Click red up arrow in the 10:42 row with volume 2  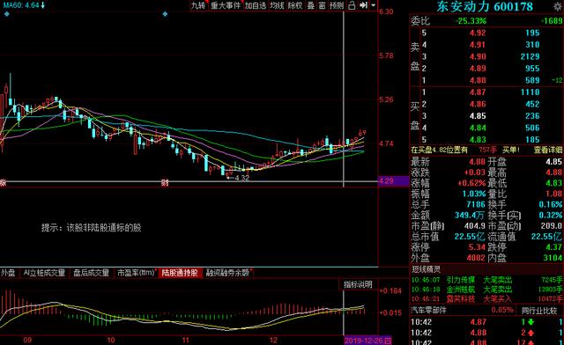pos(531,333)
